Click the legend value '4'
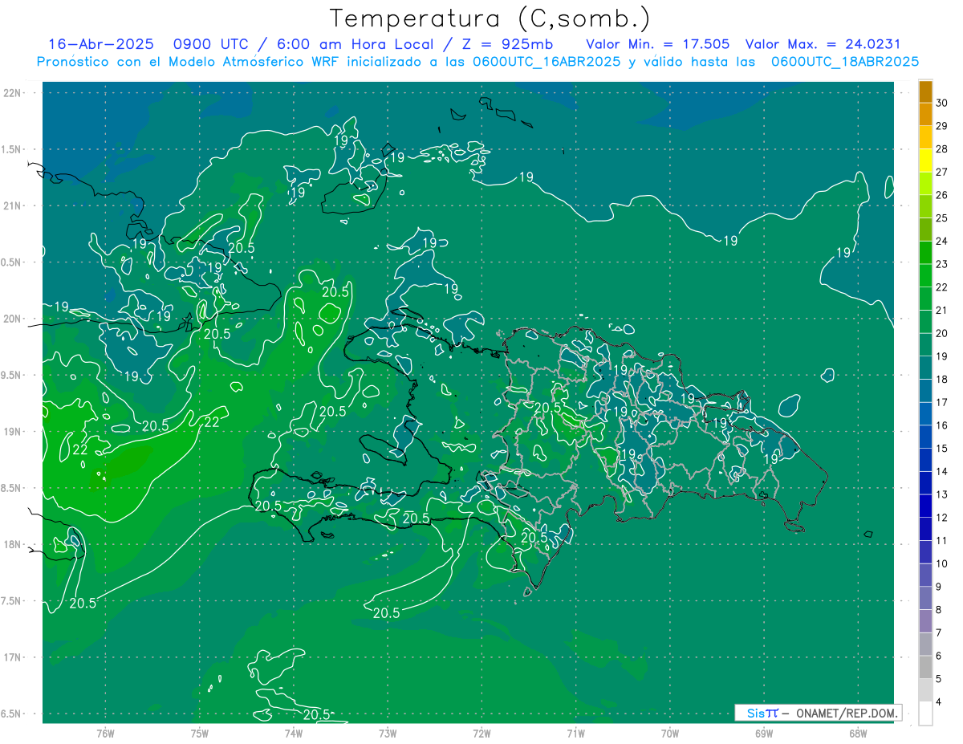This screenshot has width=963, height=744. [x=939, y=702]
